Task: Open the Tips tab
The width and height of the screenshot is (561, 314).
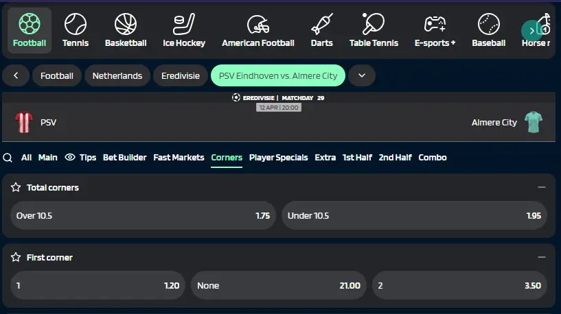Action: point(88,158)
